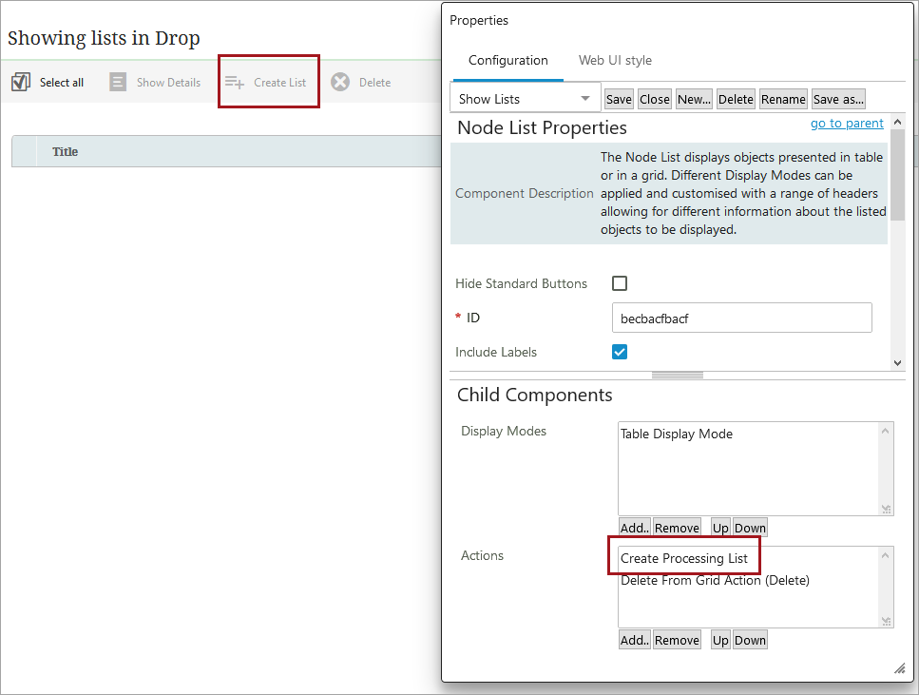Switch to the Web UI style tab
919x695 pixels.
(615, 60)
